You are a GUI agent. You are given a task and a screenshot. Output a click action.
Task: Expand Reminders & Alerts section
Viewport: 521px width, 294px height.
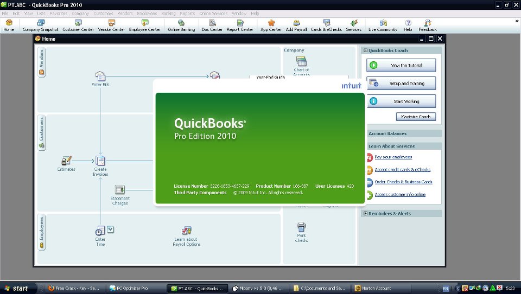365,214
